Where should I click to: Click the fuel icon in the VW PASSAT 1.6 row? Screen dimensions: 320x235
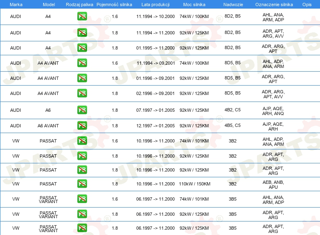coord(82,140)
